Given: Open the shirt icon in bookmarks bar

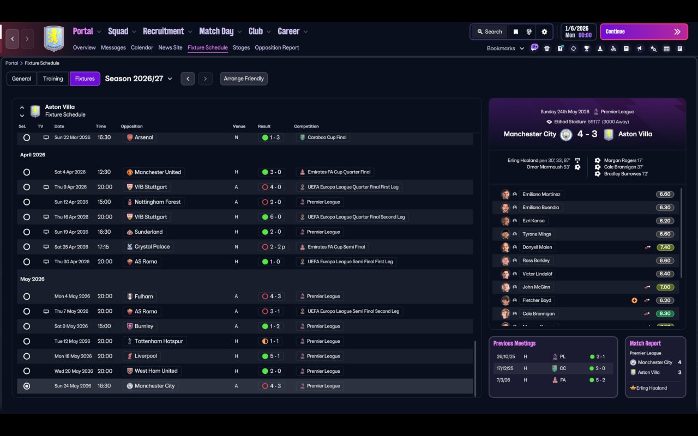Looking at the screenshot, I should [547, 49].
